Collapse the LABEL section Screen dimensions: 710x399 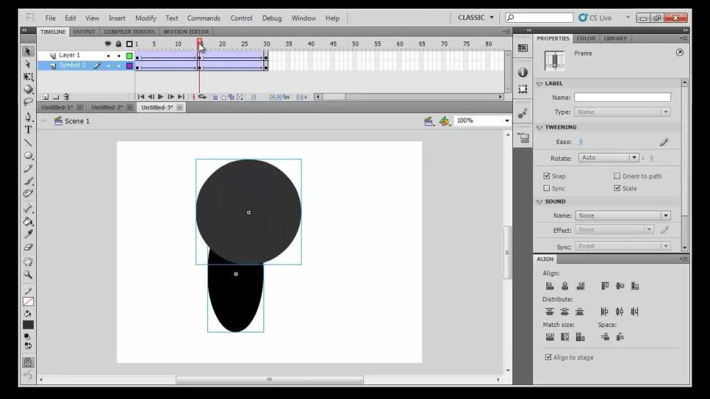pyautogui.click(x=539, y=84)
